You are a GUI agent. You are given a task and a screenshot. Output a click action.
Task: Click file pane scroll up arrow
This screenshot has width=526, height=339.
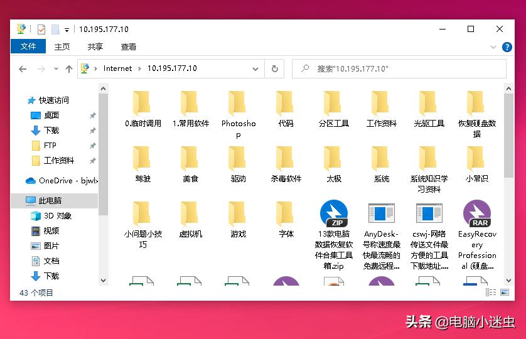point(508,89)
